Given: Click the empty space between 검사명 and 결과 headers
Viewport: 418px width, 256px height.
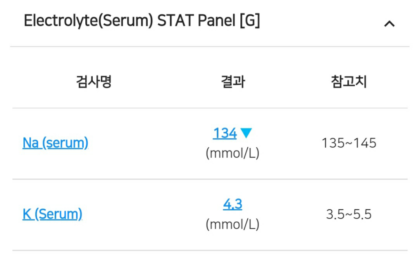Looking at the screenshot, I should (x=163, y=82).
